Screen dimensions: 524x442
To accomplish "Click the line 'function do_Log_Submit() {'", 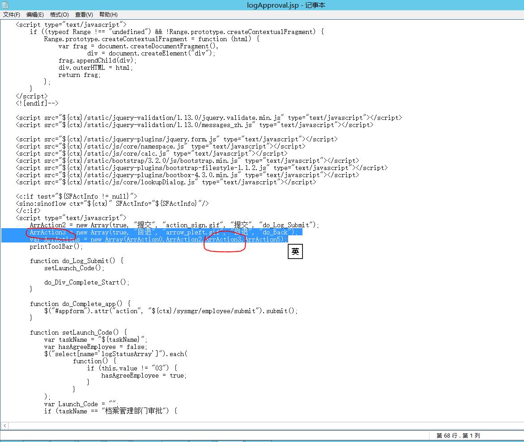I will (x=77, y=261).
